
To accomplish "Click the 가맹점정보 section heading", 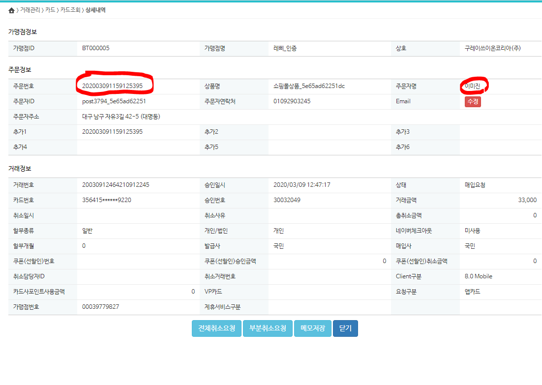I will (x=23, y=32).
